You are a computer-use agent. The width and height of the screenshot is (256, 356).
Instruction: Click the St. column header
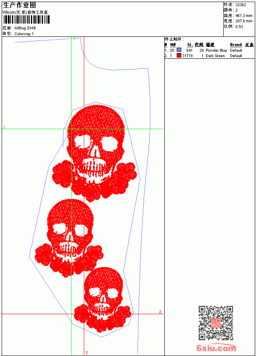190,45
